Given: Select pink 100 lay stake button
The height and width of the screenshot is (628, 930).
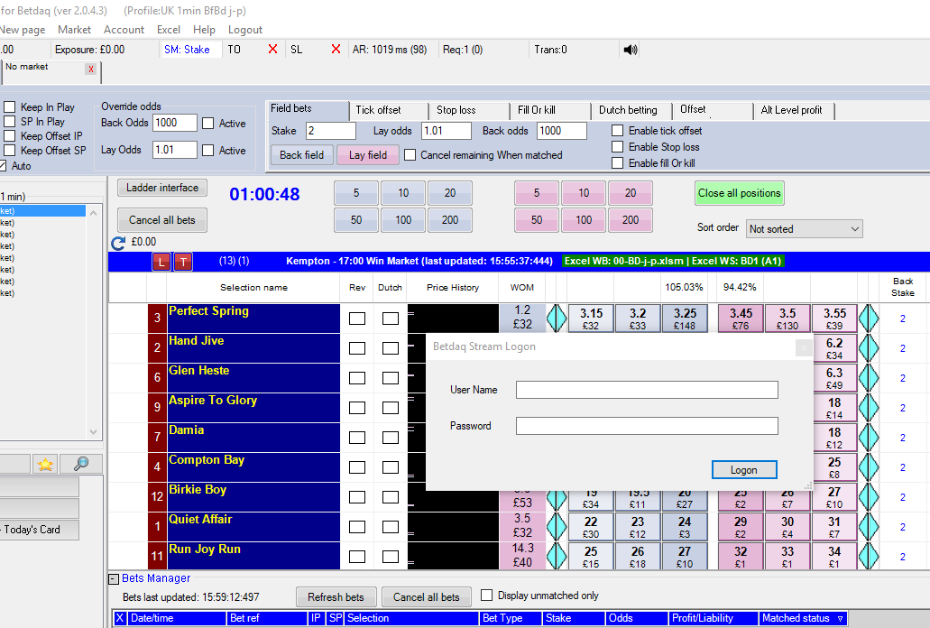Looking at the screenshot, I should [584, 220].
